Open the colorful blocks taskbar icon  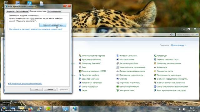(x=31, y=109)
